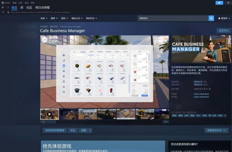
Task: Click the Steam logo in the menu bar
Action: [3, 3]
